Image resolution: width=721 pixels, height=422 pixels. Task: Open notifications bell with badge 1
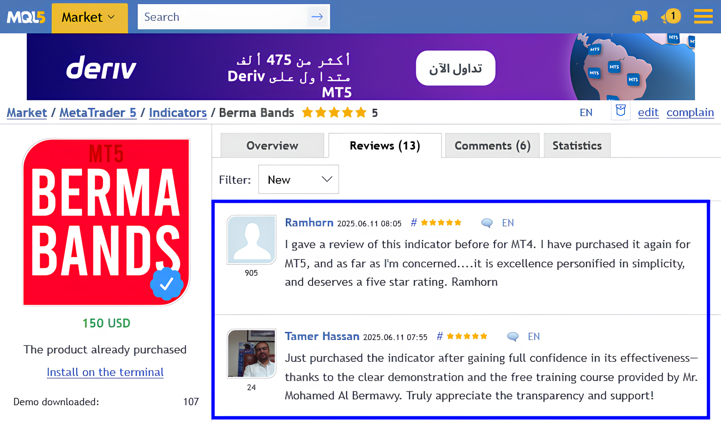(671, 17)
